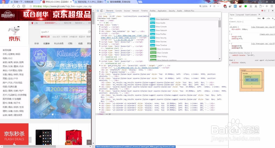The width and height of the screenshot is (275, 148).
Task: Choose Show Network panel command
Action: 184,30
